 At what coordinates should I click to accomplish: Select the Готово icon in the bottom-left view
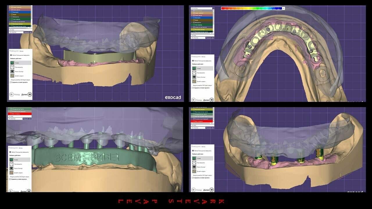point(11,159)
